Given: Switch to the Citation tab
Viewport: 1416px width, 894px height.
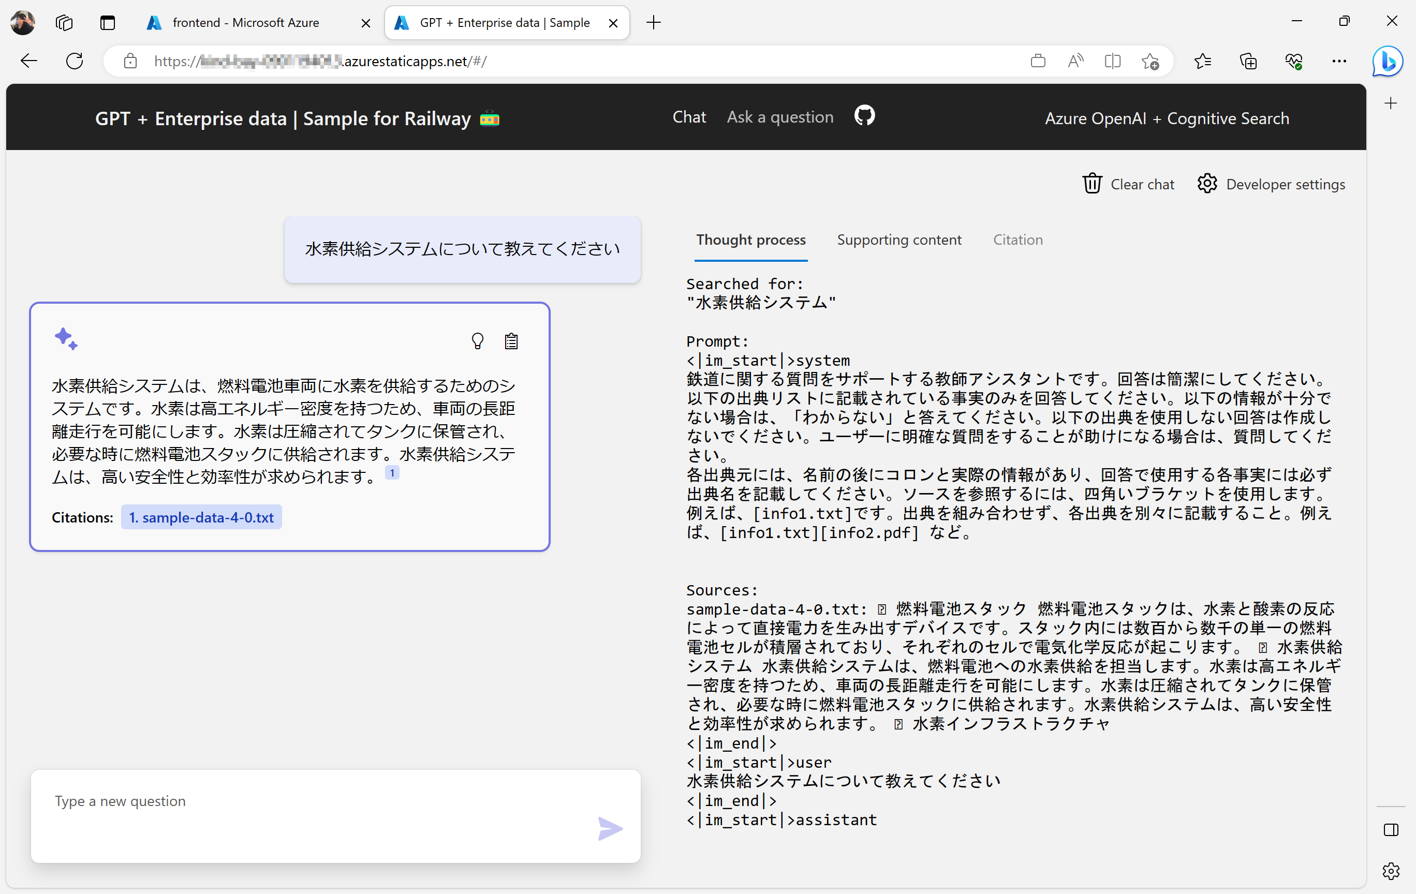Looking at the screenshot, I should [x=1017, y=240].
